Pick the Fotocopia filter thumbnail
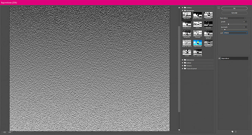 coord(197,33)
